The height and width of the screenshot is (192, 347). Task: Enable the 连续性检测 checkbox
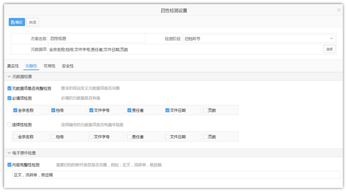coord(10,125)
